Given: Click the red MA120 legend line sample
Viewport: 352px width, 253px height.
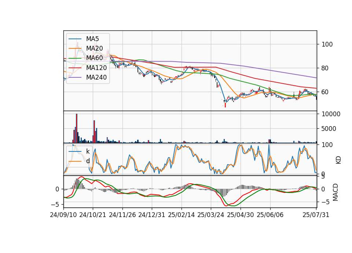Looking at the screenshot, I should [x=75, y=68].
